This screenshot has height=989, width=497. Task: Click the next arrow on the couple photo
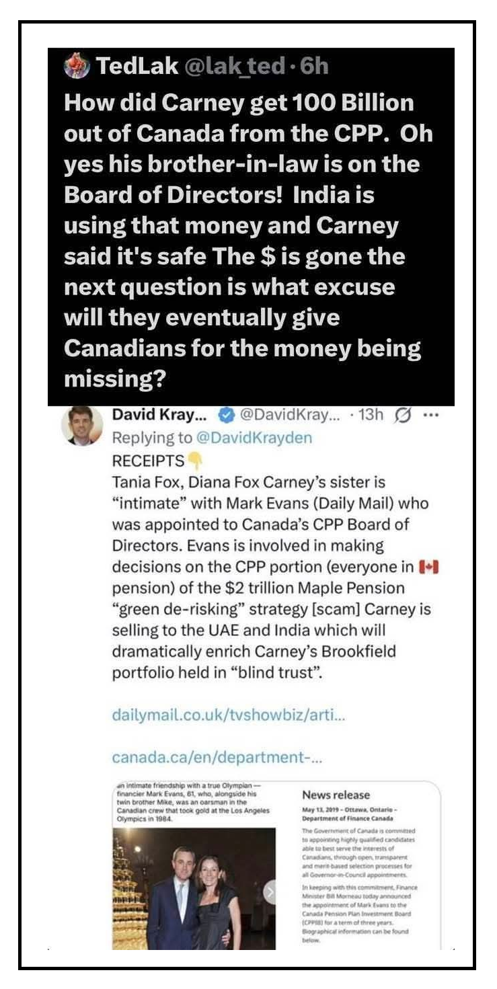coord(270,893)
